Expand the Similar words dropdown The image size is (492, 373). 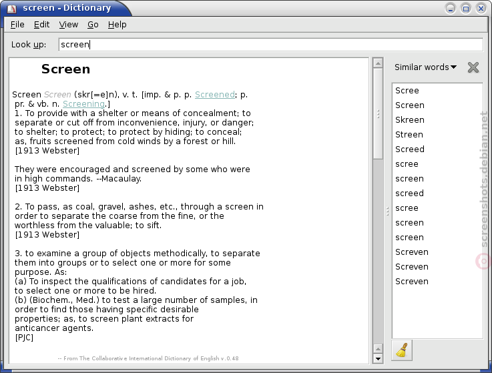click(425, 67)
